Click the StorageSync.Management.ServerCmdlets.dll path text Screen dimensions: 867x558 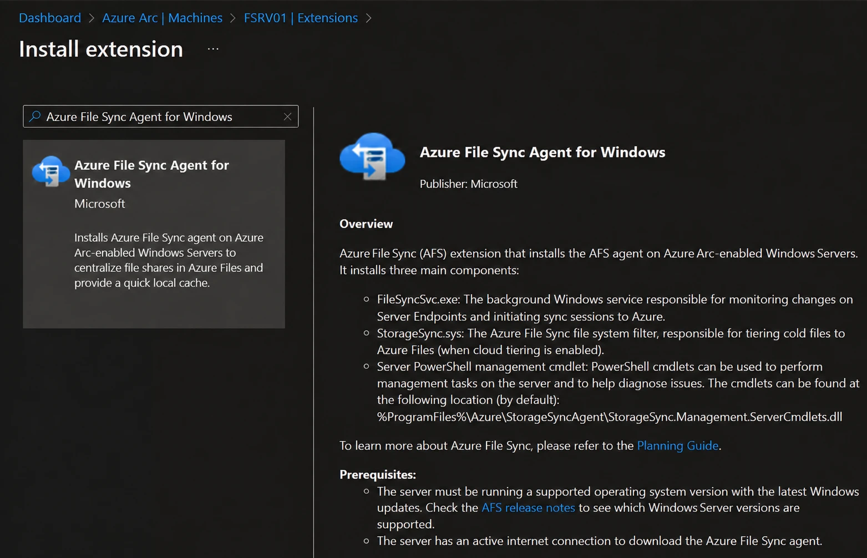[610, 417]
